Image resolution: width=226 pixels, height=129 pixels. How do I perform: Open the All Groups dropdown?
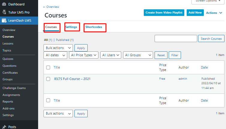coord(138,55)
